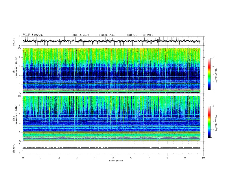Click the time axis tick label "1"

(x=41, y=158)
